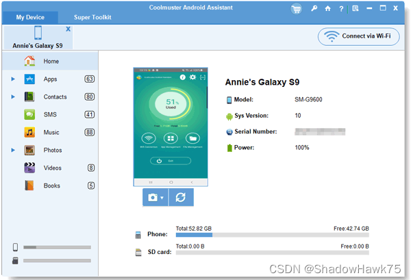411x280 pixels.
Task: Expand the Photos tree arrow
Action: tap(13, 150)
